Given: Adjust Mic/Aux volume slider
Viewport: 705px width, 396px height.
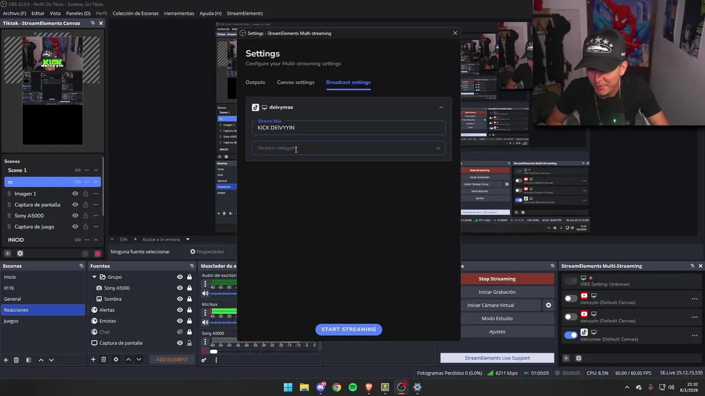Looking at the screenshot, I should (224, 322).
